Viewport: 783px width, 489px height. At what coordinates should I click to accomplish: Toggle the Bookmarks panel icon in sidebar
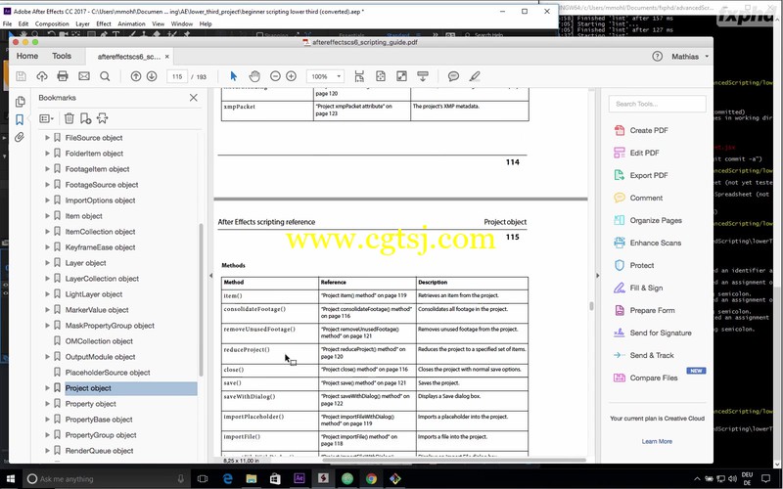20,119
